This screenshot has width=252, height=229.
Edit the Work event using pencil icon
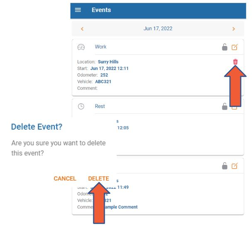coord(235,47)
